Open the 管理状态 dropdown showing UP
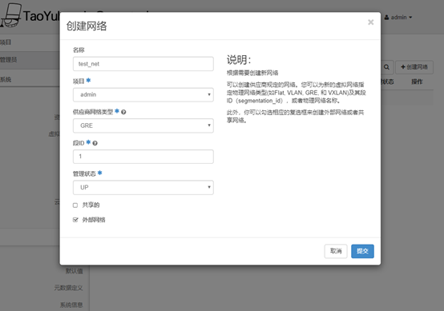This screenshot has height=311, width=444. [x=143, y=187]
